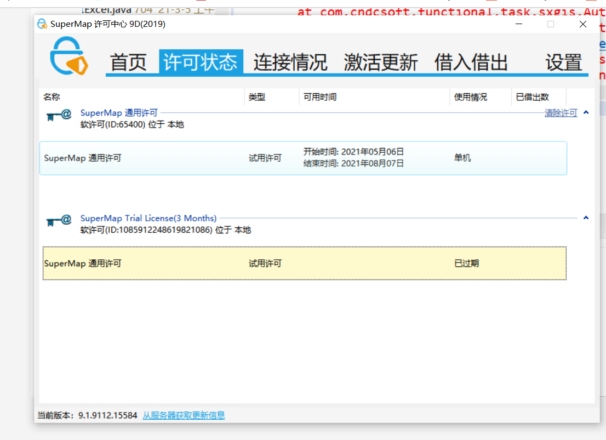
Task: Click key icon beside SuperMap 通用许可 group
Action: click(x=59, y=115)
